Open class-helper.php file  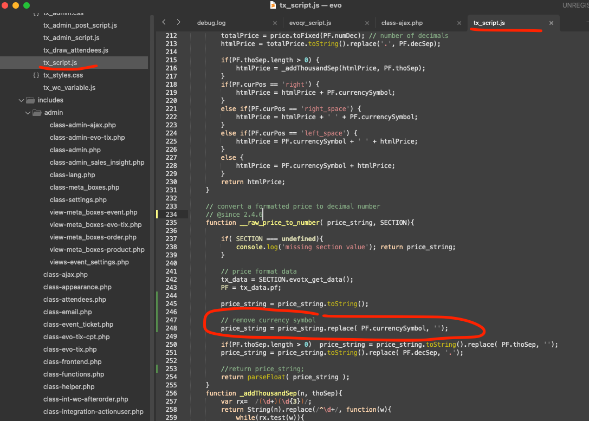(69, 386)
